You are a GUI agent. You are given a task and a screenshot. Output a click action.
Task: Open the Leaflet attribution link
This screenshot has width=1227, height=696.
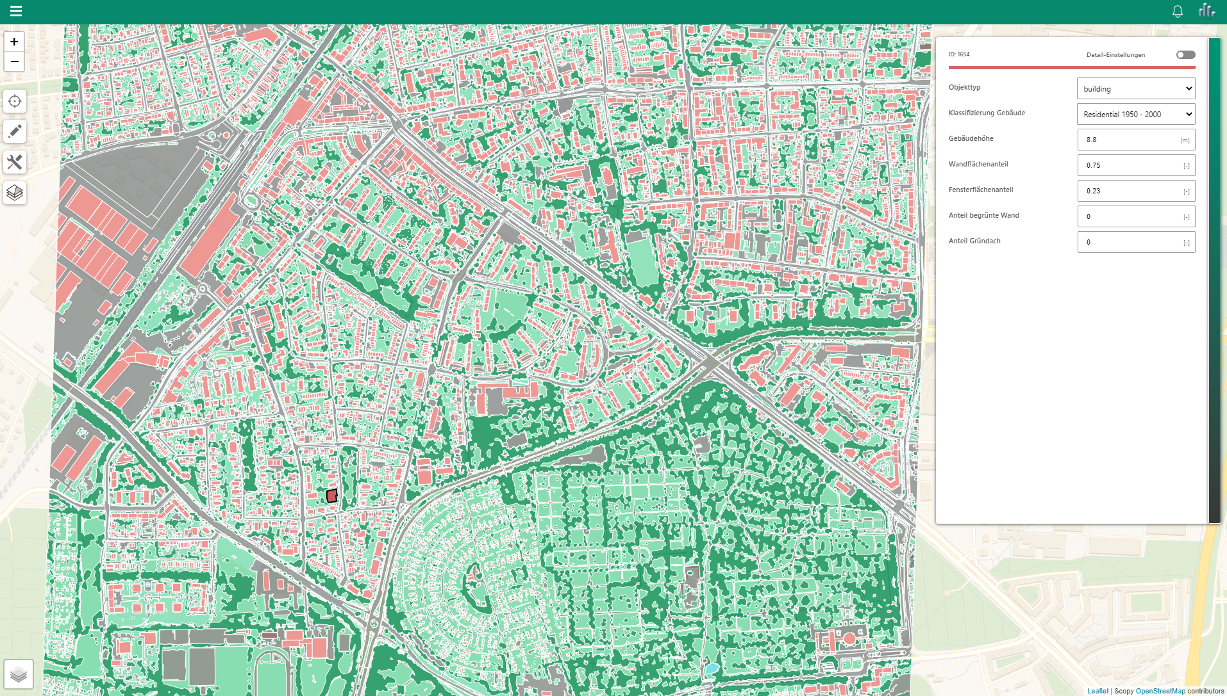(x=1098, y=691)
